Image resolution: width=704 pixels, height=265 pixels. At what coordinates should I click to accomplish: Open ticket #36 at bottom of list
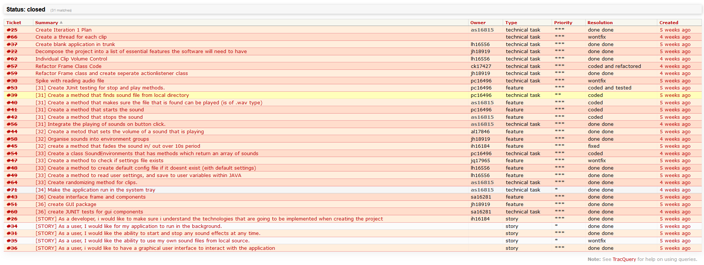click(x=12, y=248)
